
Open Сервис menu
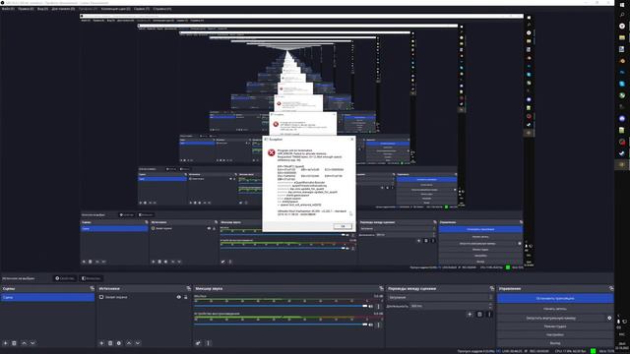pos(142,9)
